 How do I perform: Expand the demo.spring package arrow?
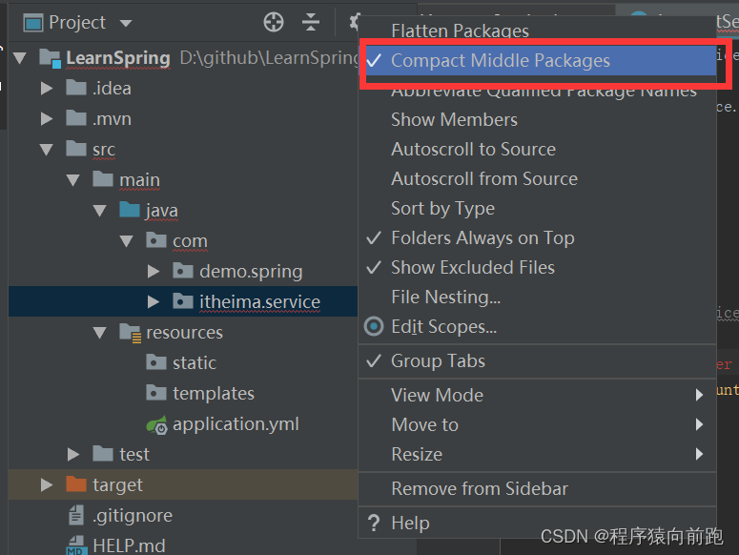click(154, 272)
